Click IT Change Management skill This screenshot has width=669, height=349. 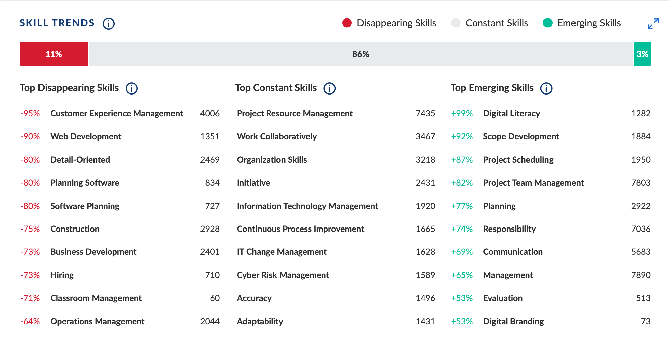click(x=282, y=252)
